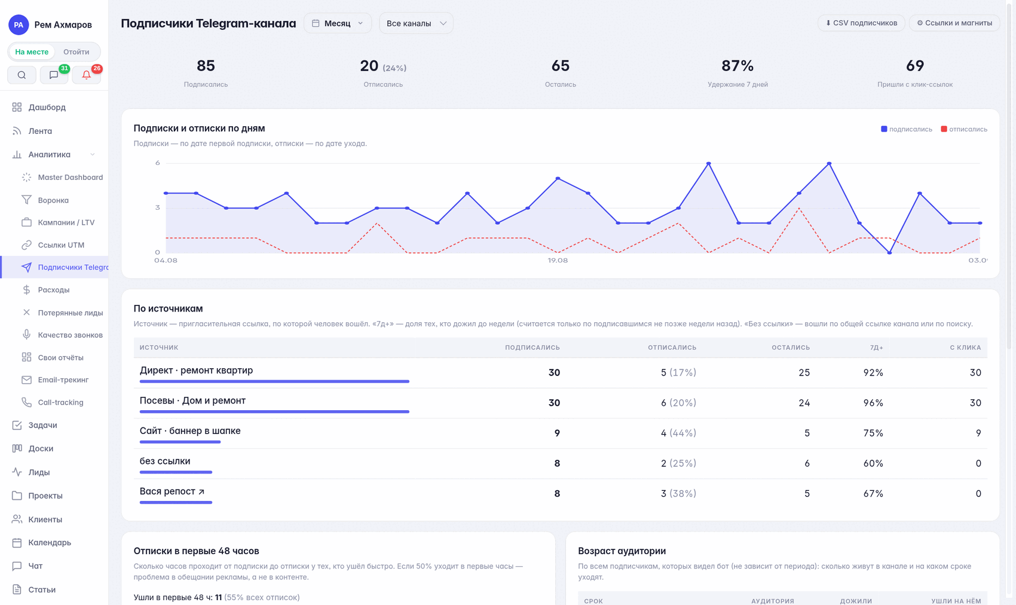Click the Master Dashboard spinner icon
This screenshot has width=1016, height=605.
click(x=26, y=178)
